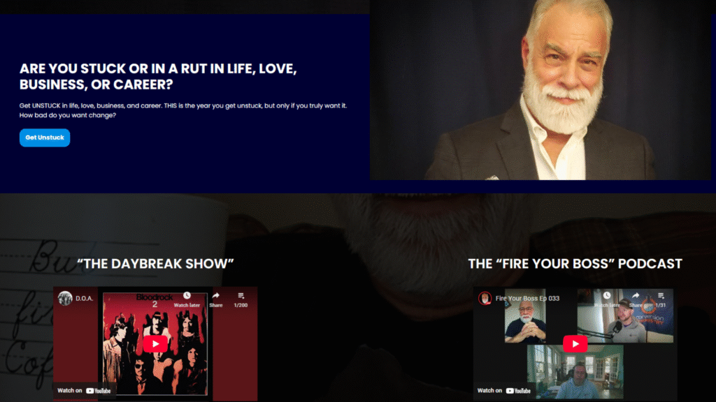
Task: Click the "Are you stuck" headline text
Action: coord(158,77)
